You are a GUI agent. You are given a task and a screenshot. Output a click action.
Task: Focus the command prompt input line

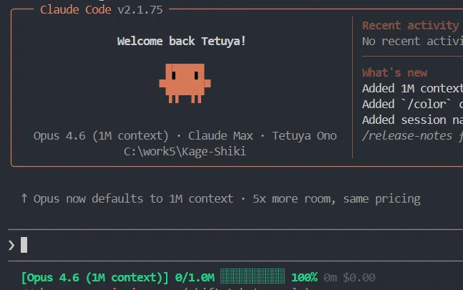pyautogui.click(x=235, y=245)
